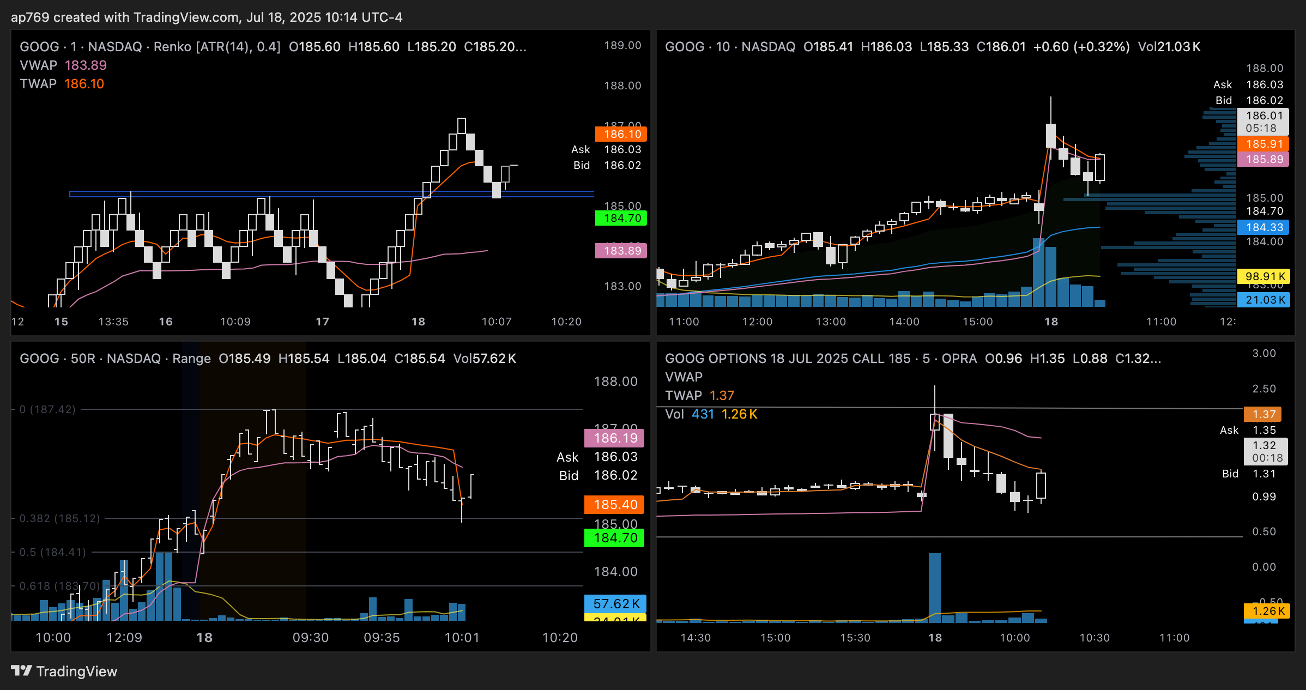Click the 14:30 time label on options chart axis
Screen dimensions: 1306x690
coord(696,638)
